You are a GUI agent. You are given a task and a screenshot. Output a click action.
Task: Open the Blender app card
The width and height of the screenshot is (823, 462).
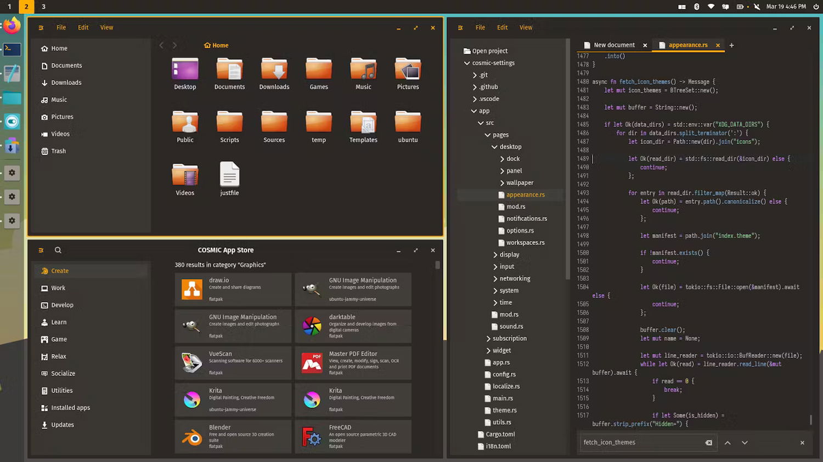[233, 436]
